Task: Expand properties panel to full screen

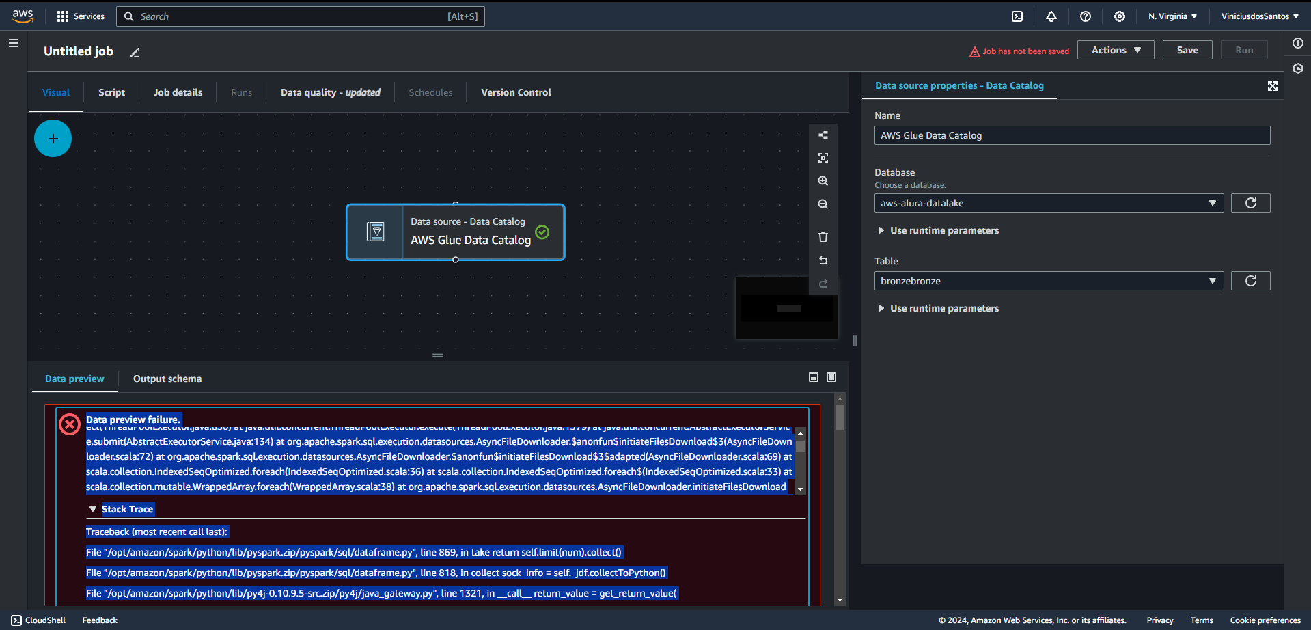Action: 1272,86
